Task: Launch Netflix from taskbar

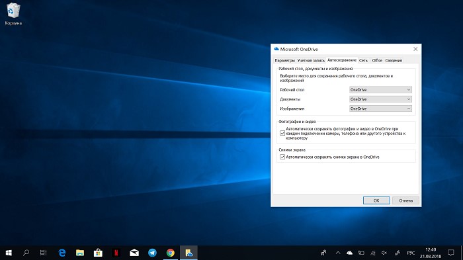Action: point(116,253)
